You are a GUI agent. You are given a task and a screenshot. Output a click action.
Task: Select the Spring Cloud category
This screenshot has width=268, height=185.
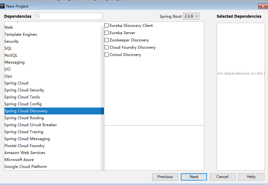[x=53, y=83]
